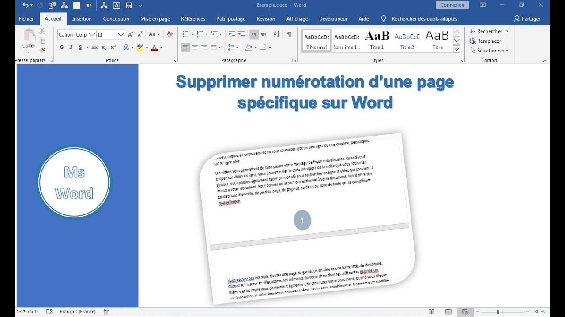This screenshot has height=317, width=565.
Task: Center-align the paragraph
Action: (x=195, y=48)
